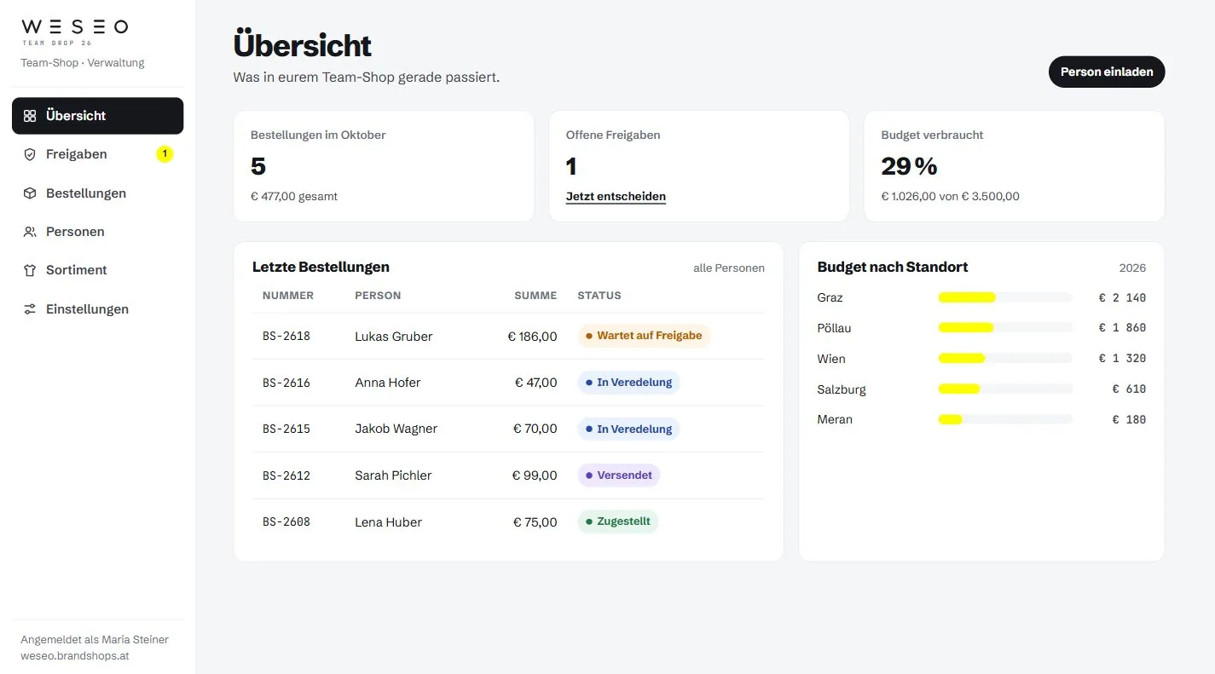The width and height of the screenshot is (1215, 674).
Task: Open the Einstellungen menu item
Action: coord(98,309)
